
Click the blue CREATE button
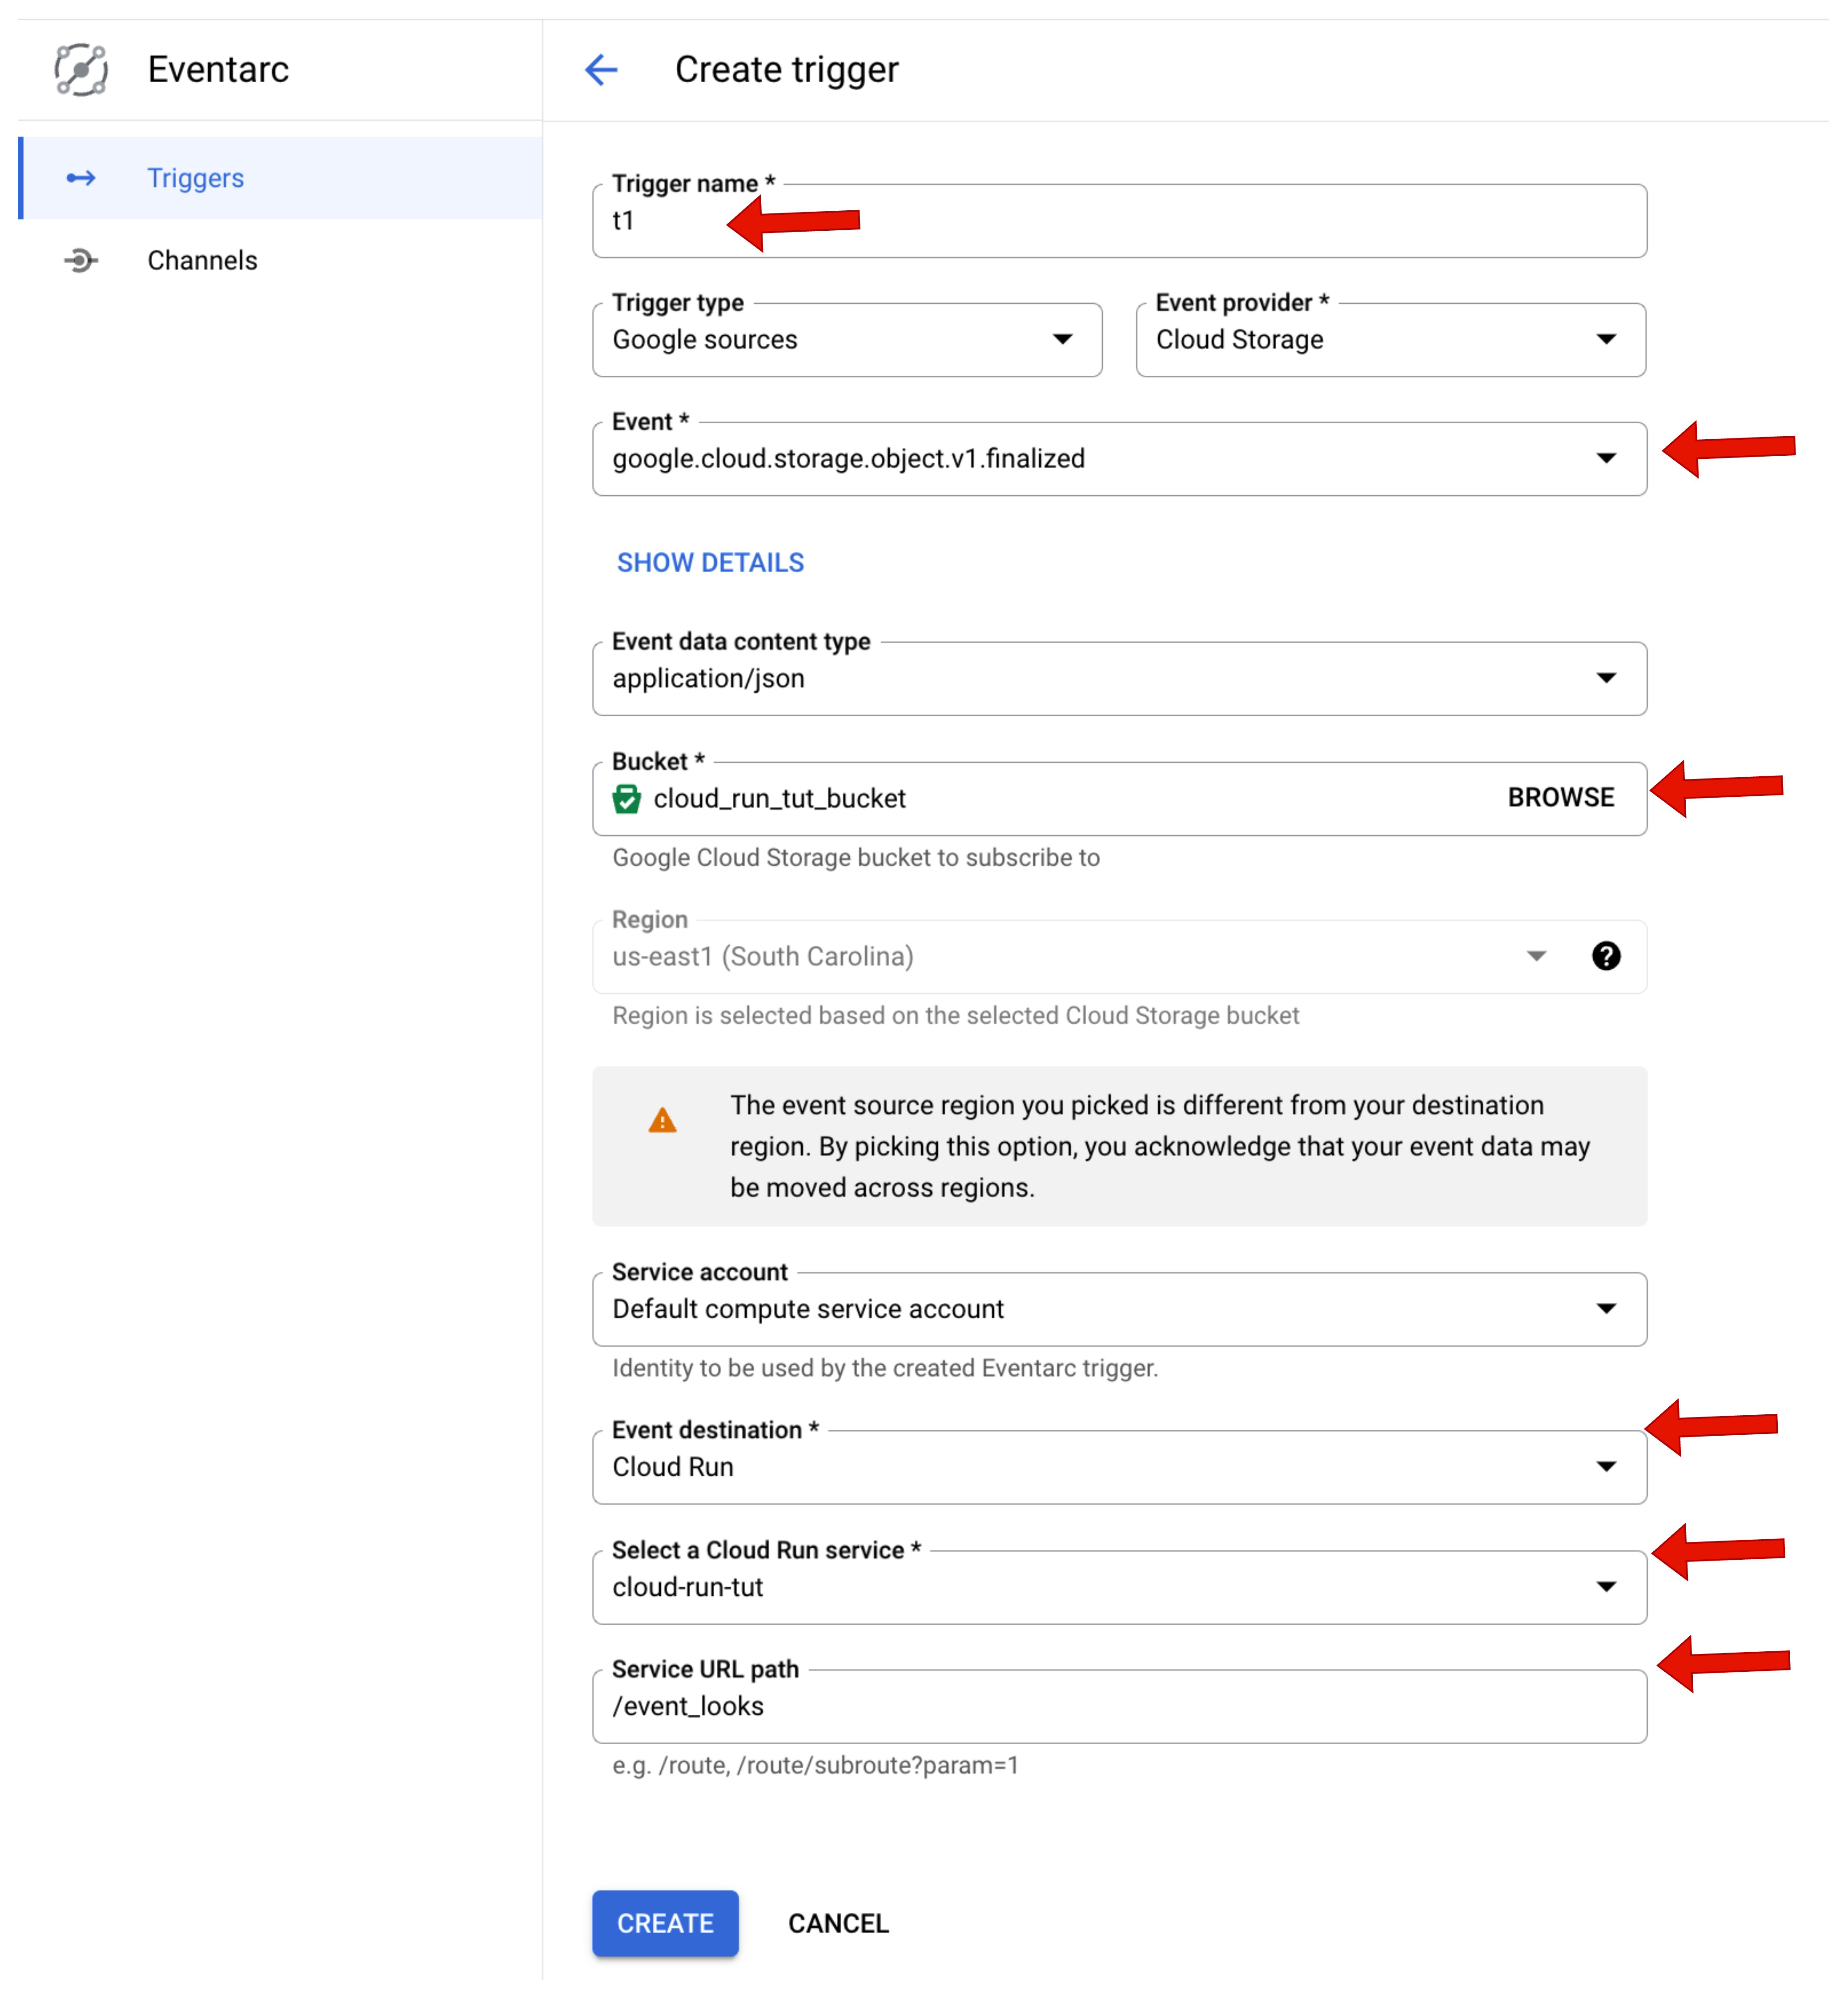tap(665, 1924)
